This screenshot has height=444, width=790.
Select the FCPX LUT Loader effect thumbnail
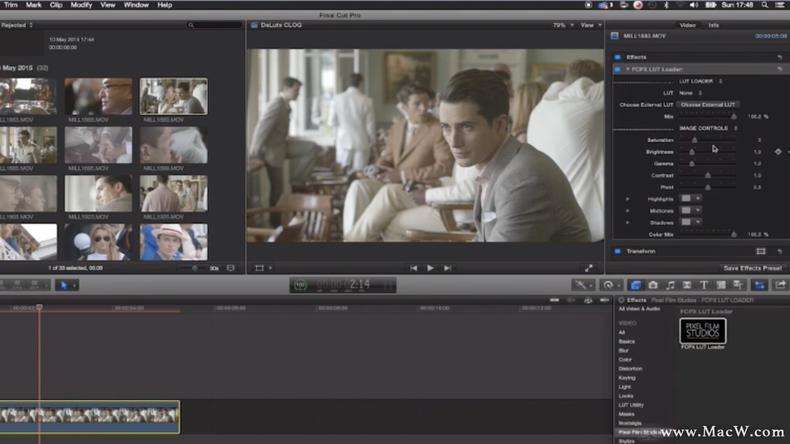(x=703, y=331)
